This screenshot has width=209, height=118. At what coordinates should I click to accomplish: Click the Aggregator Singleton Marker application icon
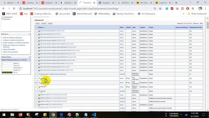pos(41,74)
